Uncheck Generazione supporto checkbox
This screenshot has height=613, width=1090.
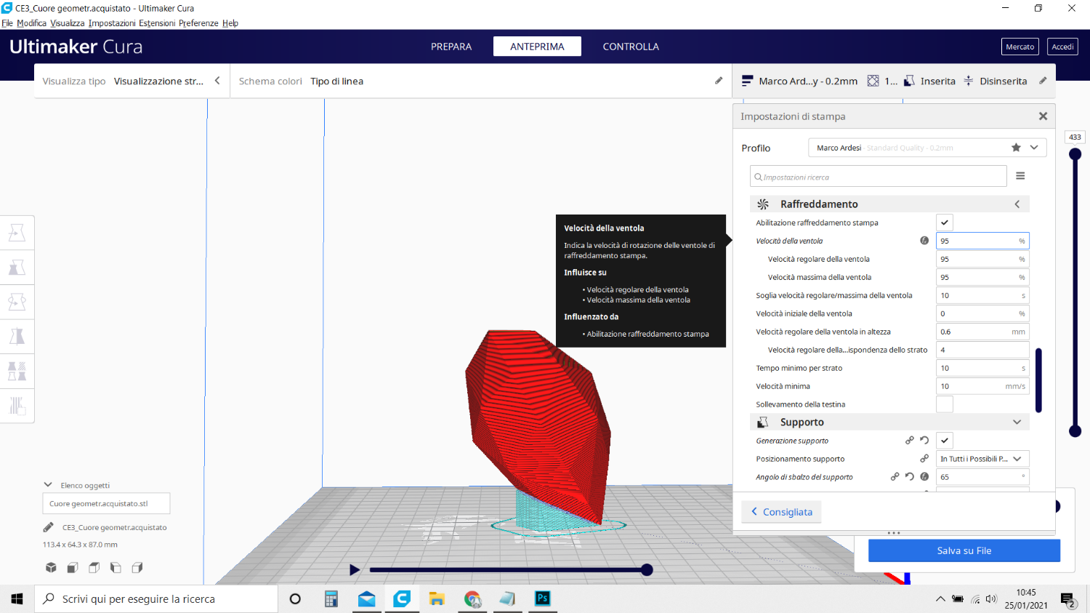coord(945,441)
